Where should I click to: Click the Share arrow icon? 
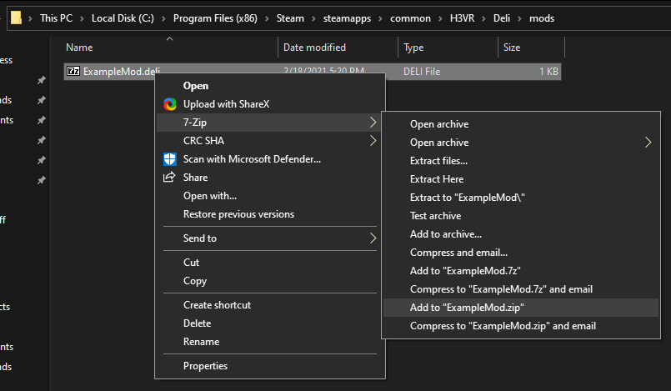[x=169, y=177]
